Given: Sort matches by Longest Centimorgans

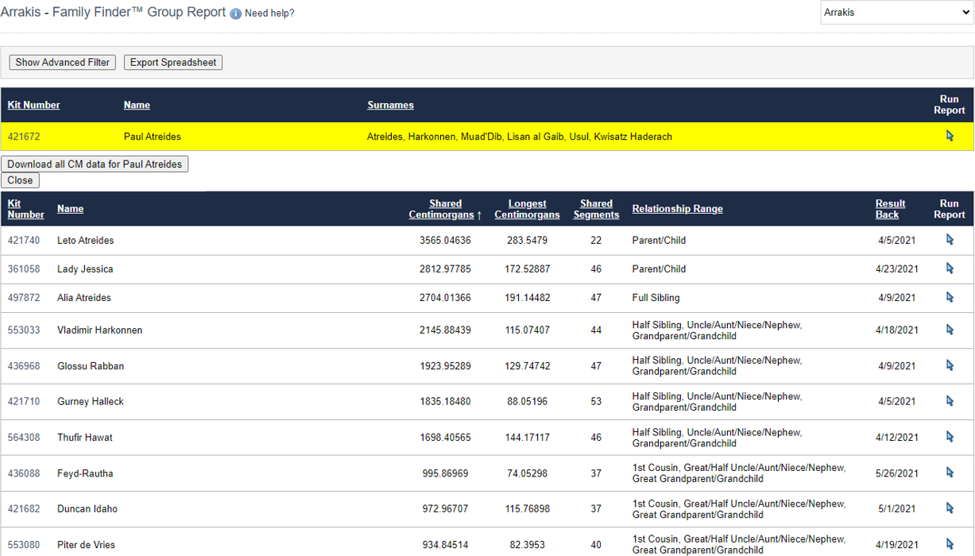Looking at the screenshot, I should click(527, 209).
